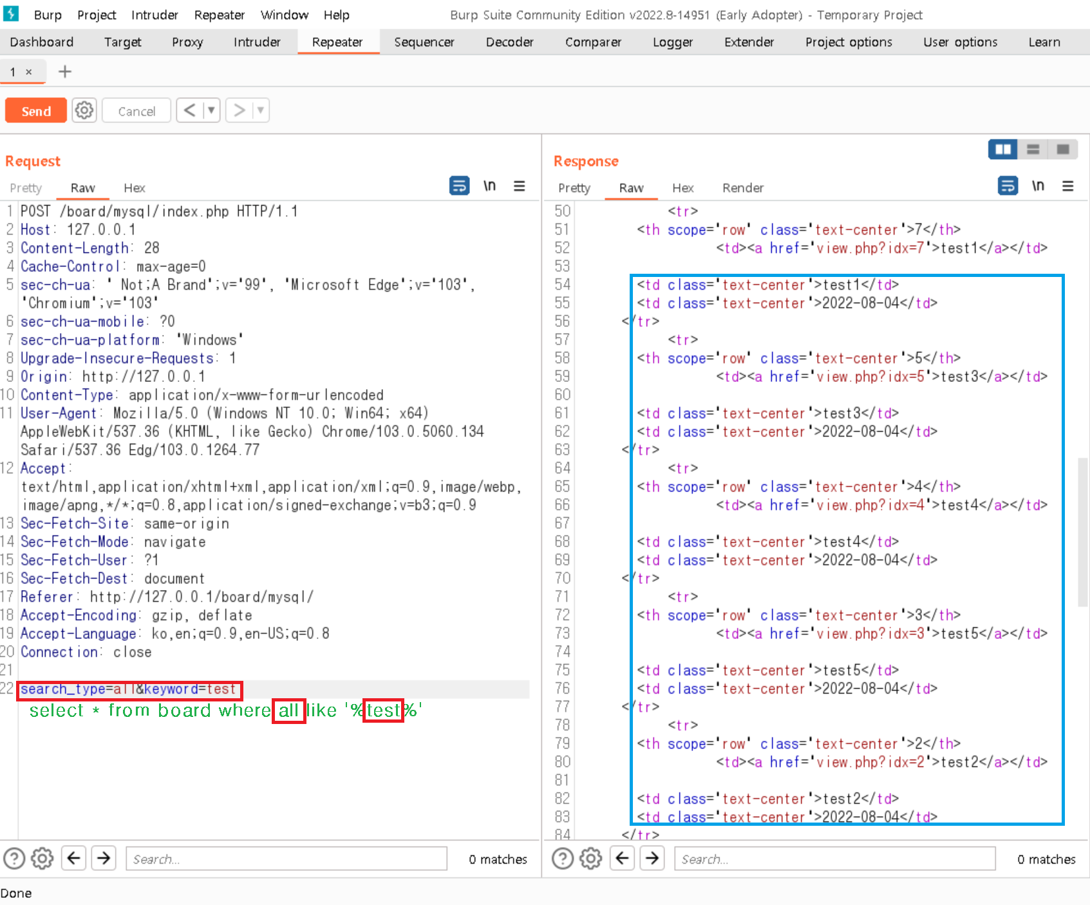Open the Learn tab
The width and height of the screenshot is (1090, 905).
coord(1044,42)
